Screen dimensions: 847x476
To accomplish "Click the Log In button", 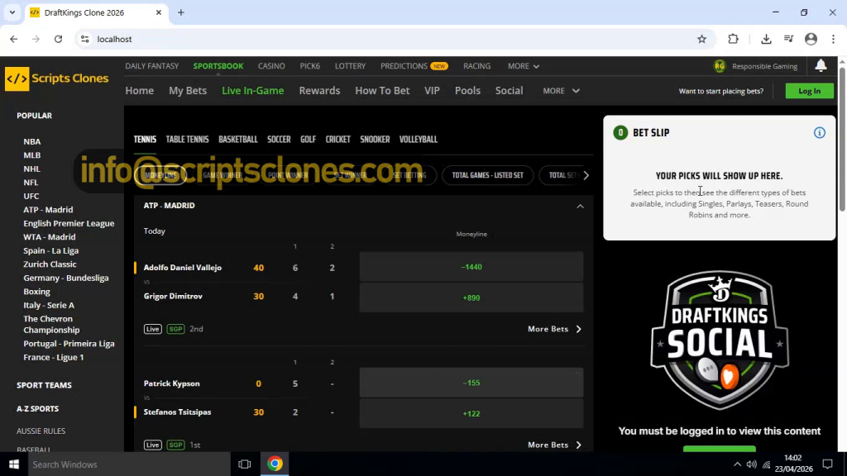I will point(809,91).
